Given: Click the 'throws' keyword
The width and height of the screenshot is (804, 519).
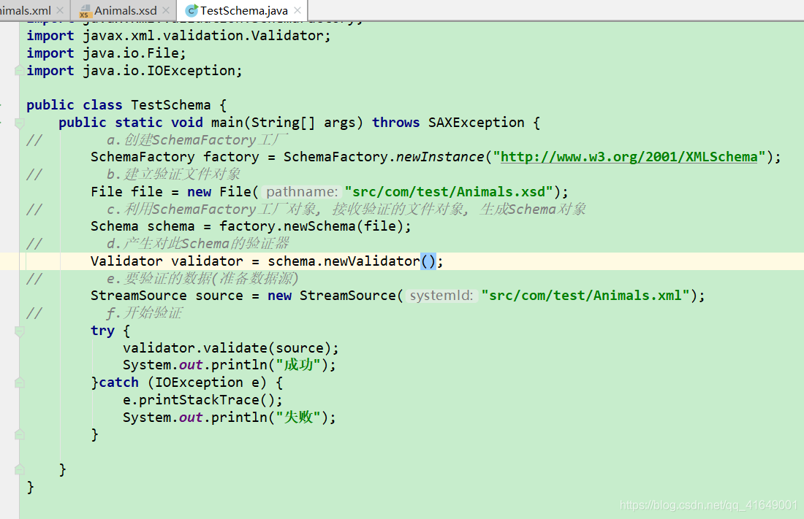Looking at the screenshot, I should pyautogui.click(x=396, y=123).
